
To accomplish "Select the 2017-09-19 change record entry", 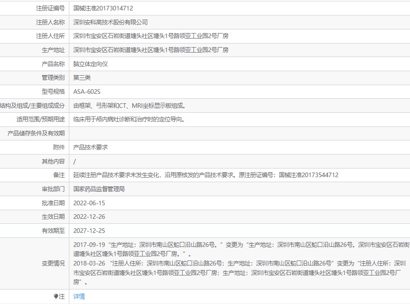I will point(241,249).
